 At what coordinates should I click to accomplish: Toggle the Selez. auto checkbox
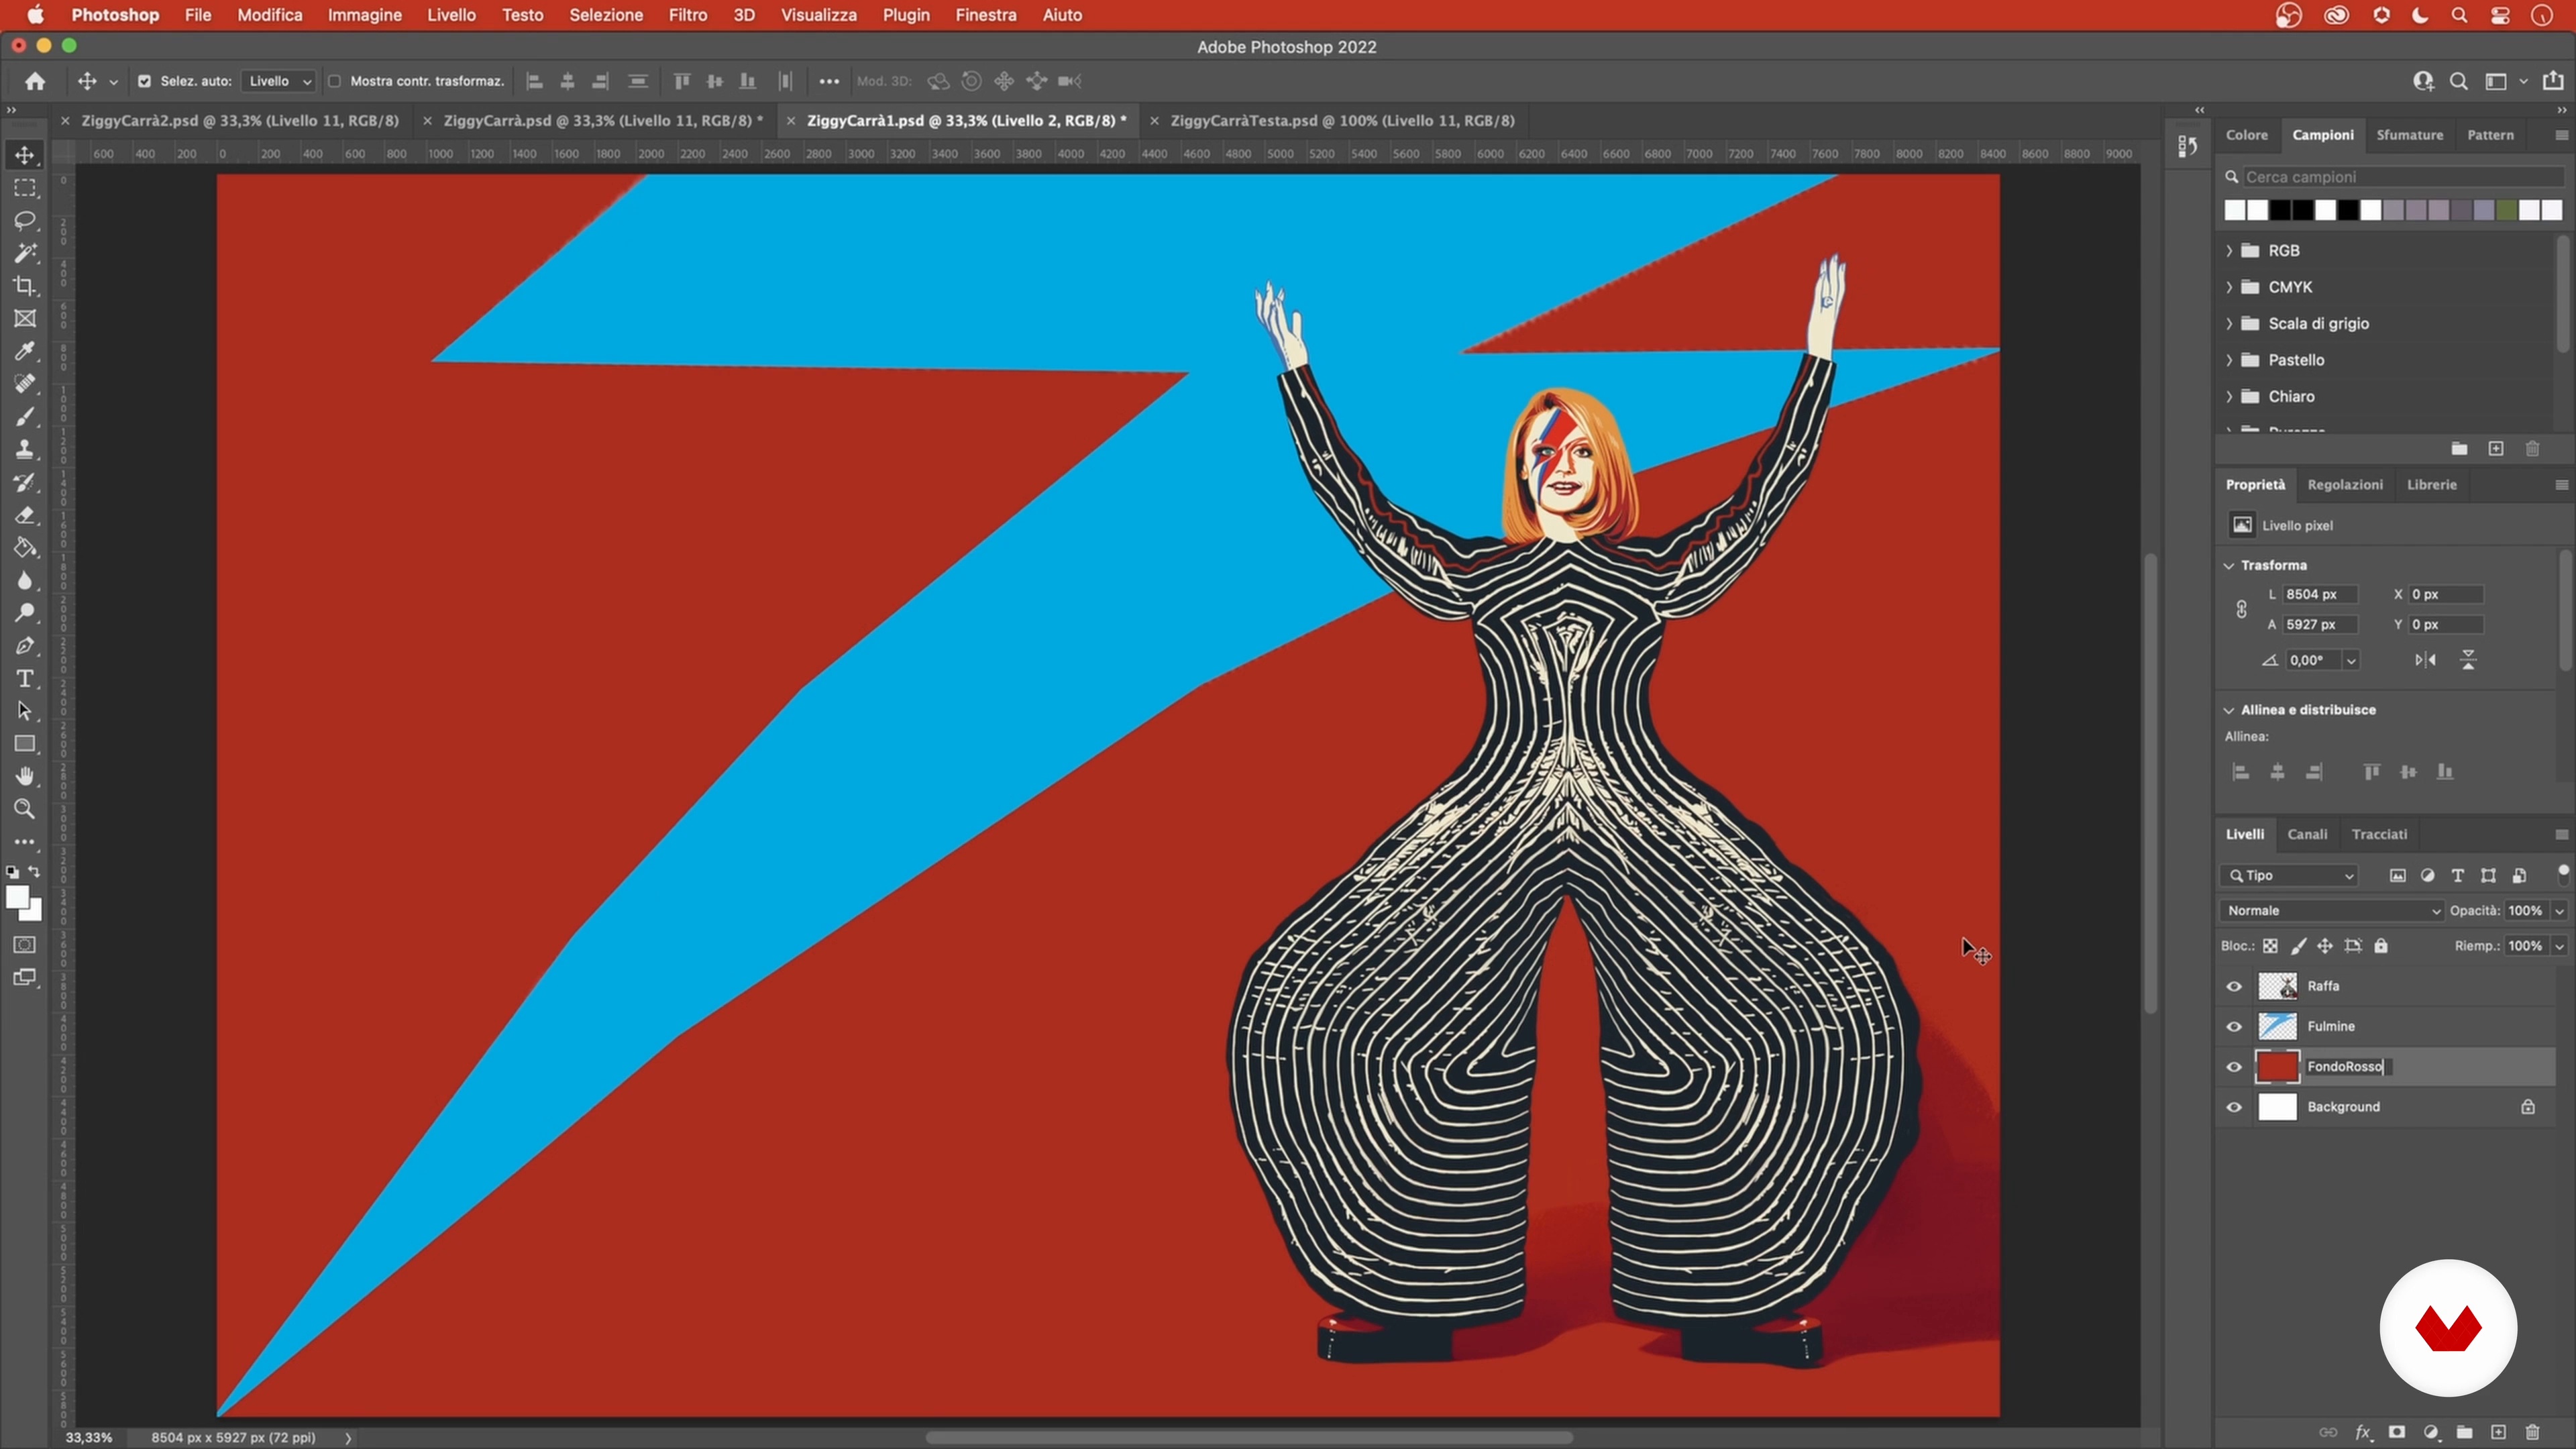tap(144, 81)
